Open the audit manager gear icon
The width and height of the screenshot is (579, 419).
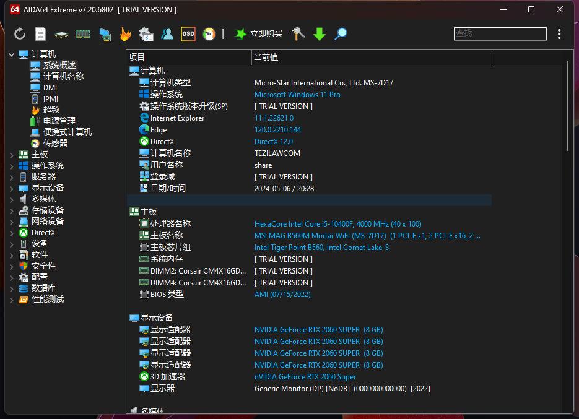point(146,34)
